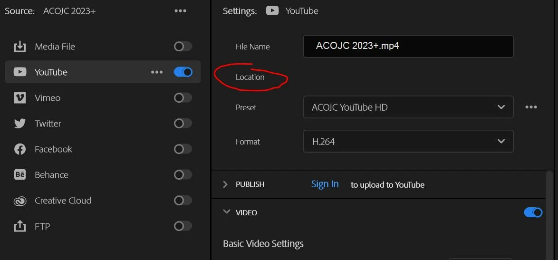The height and width of the screenshot is (260, 558).
Task: Click the Facebook logo icon
Action: [x=20, y=149]
